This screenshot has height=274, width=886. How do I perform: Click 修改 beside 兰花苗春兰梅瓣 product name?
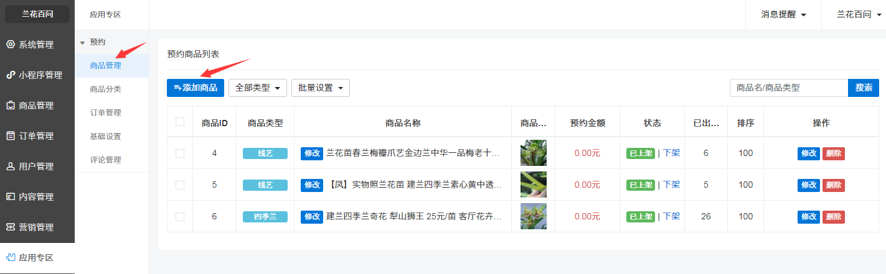pyautogui.click(x=312, y=153)
